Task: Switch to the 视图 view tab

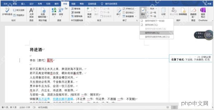Action: click(x=73, y=4)
